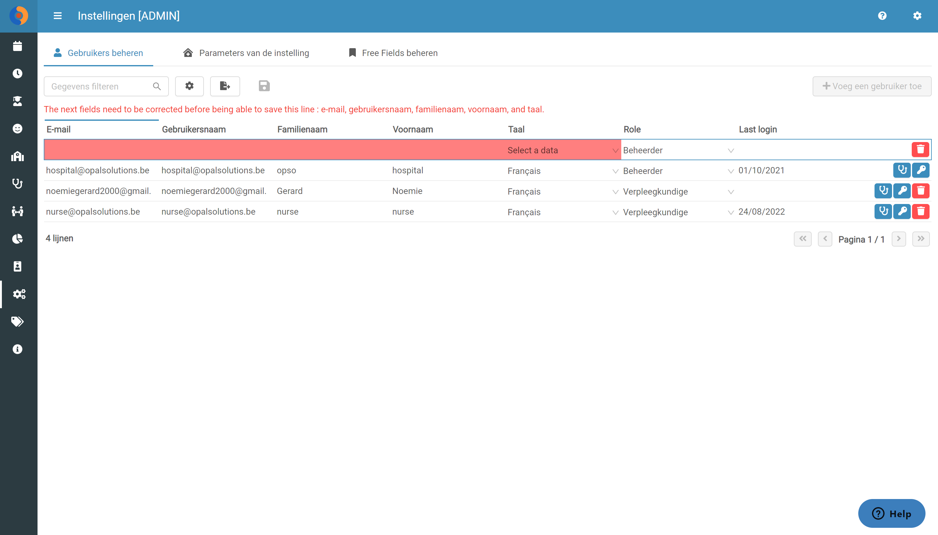Click the save floppy disk icon
The height and width of the screenshot is (535, 938).
tap(264, 86)
